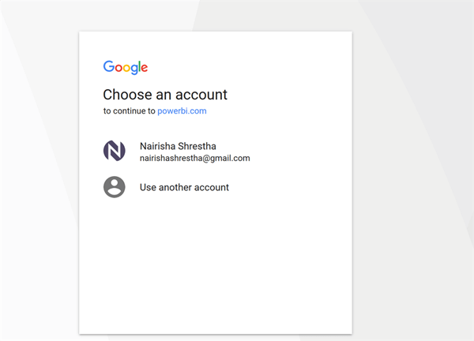474x341 pixels.
Task: Click the red letter e in Google logo
Action: click(145, 68)
